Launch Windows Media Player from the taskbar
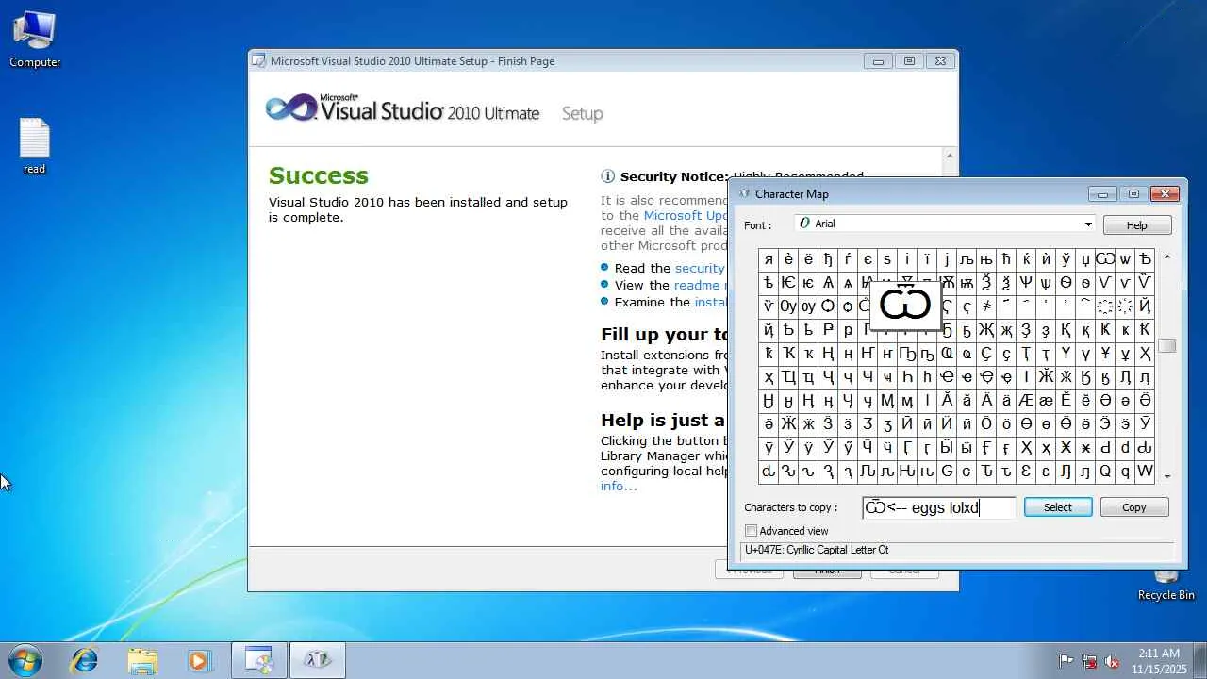This screenshot has height=679, width=1207. [198, 660]
